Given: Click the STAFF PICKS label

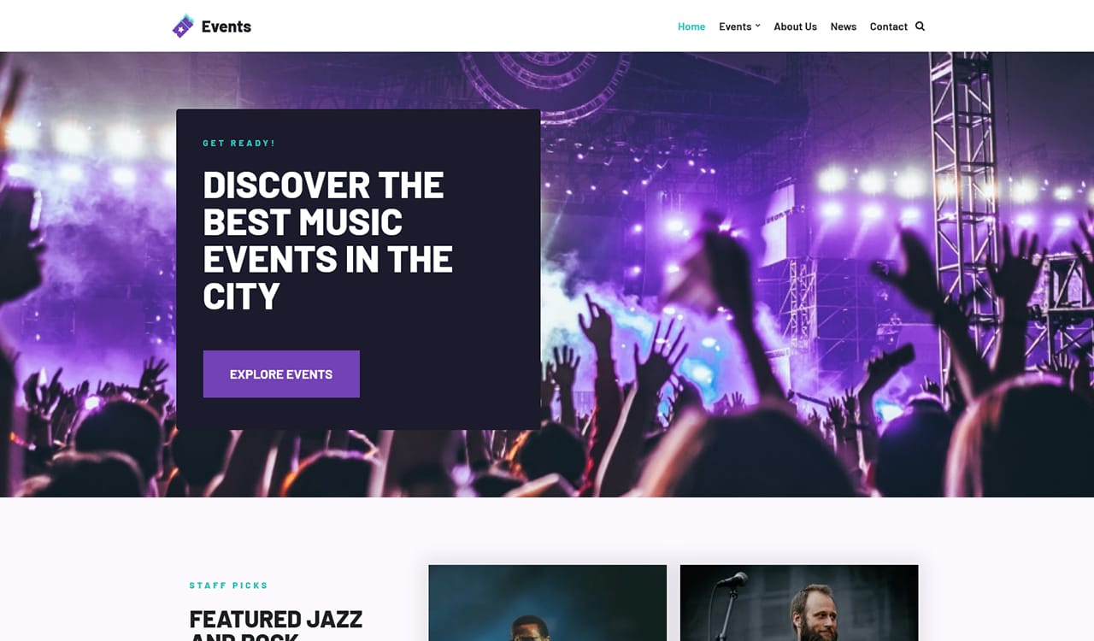Looking at the screenshot, I should (229, 585).
